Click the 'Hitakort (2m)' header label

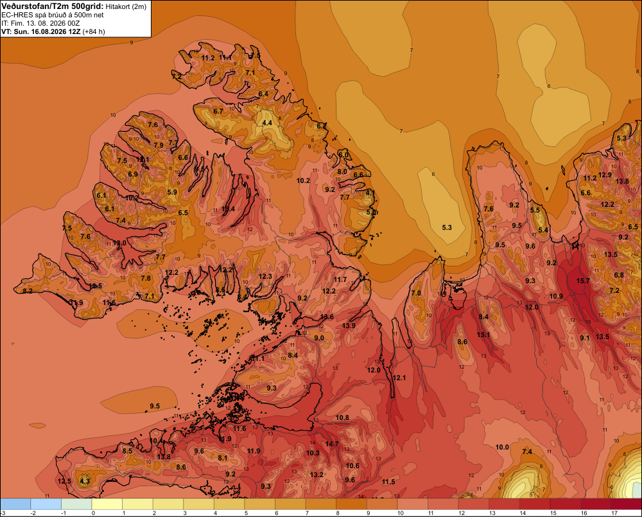[126, 6]
